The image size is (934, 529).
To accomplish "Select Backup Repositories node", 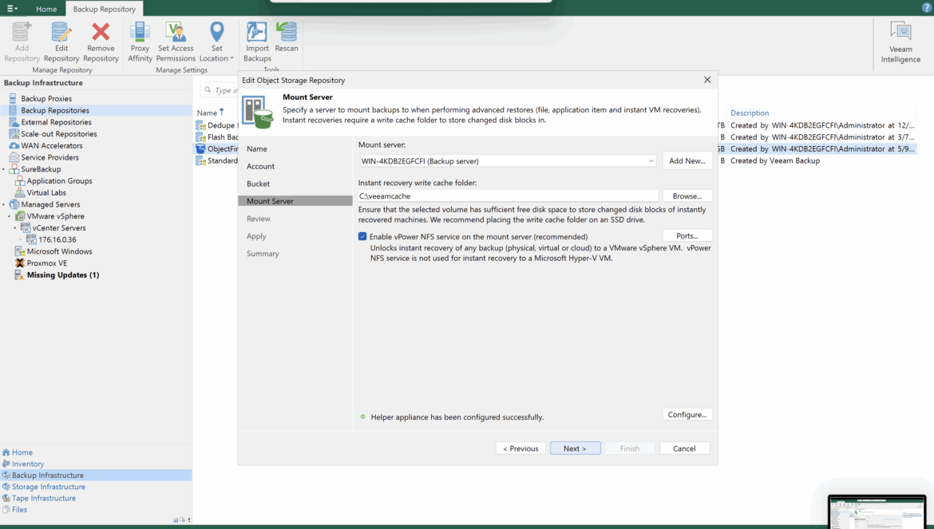I will pyautogui.click(x=55, y=111).
